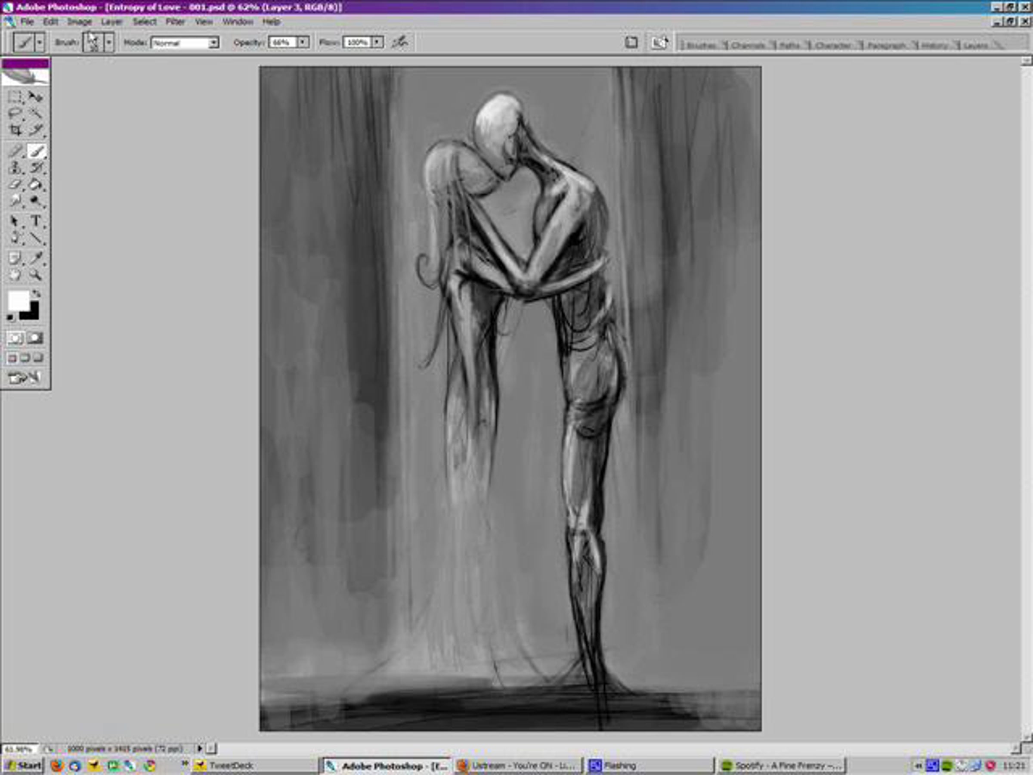Select the Type tool
This screenshot has height=775, width=1033.
pos(35,220)
